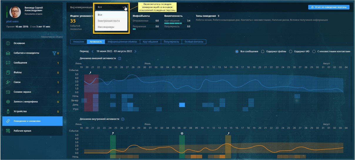Click info icon next to Динамика внутренней активности

[x=123, y=119]
